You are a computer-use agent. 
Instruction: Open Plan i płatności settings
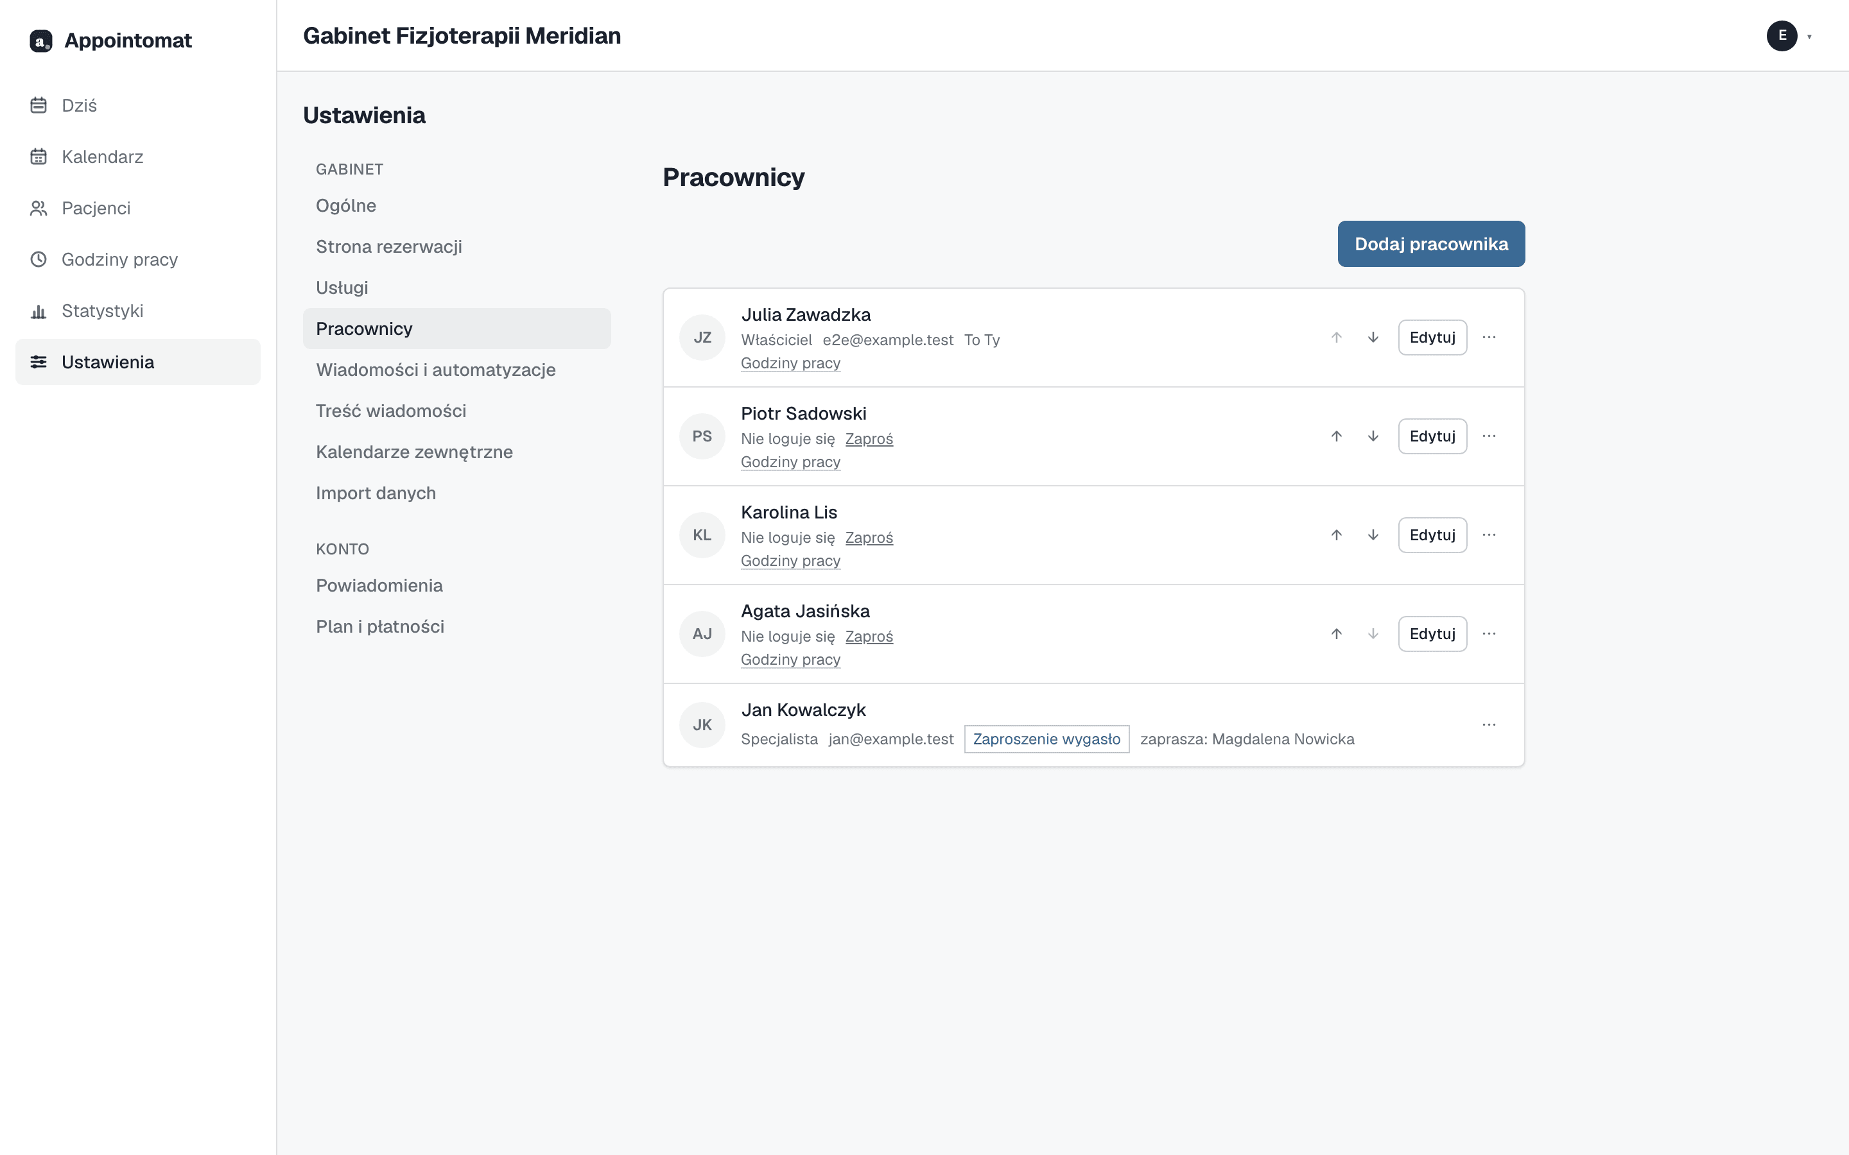tap(457, 626)
